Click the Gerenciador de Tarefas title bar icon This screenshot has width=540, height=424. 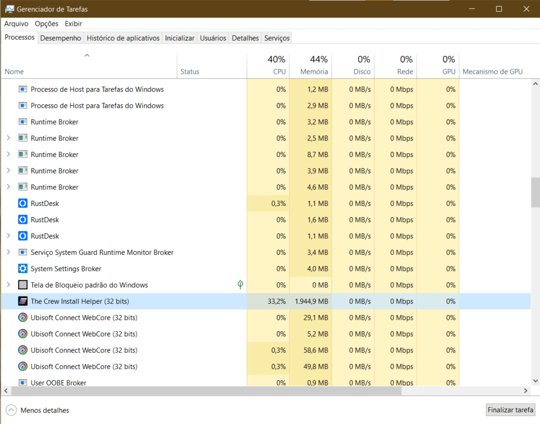click(x=9, y=9)
